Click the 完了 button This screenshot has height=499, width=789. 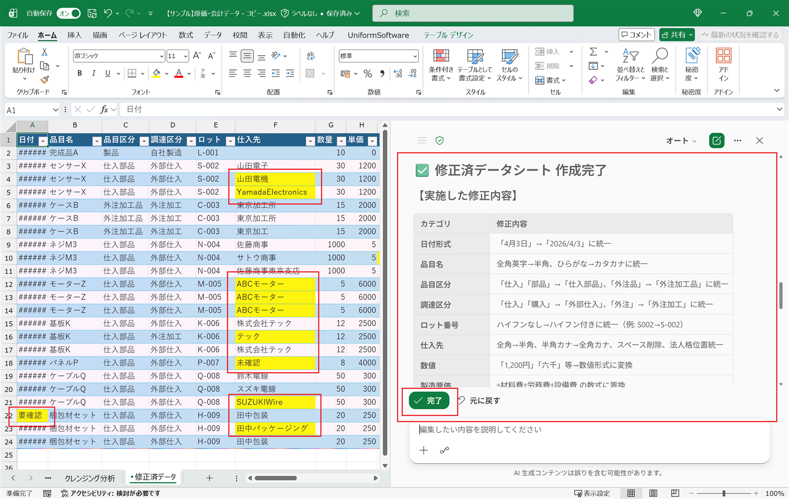point(429,400)
